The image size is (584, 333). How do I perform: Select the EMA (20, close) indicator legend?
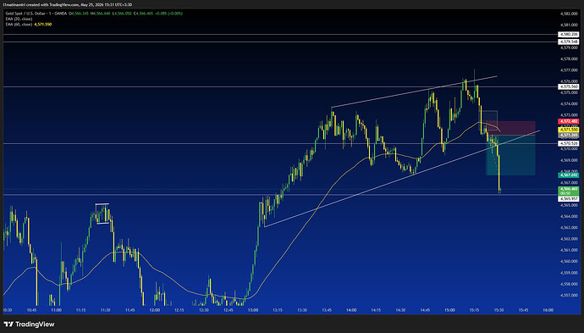click(19, 19)
